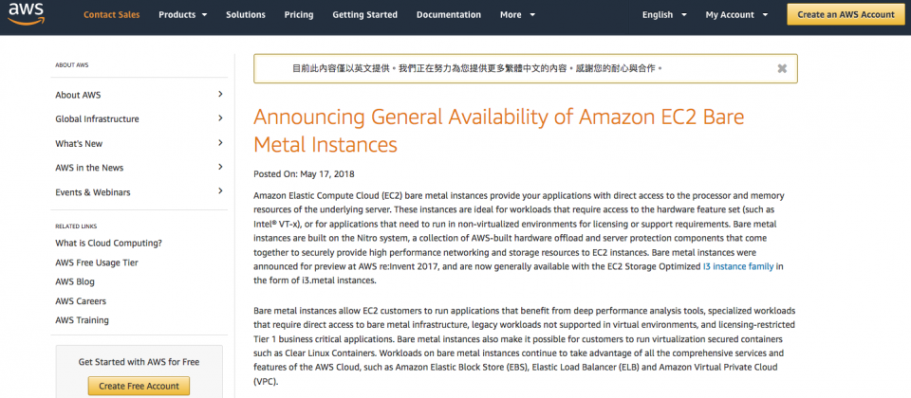Open the My Account dropdown

[736, 15]
